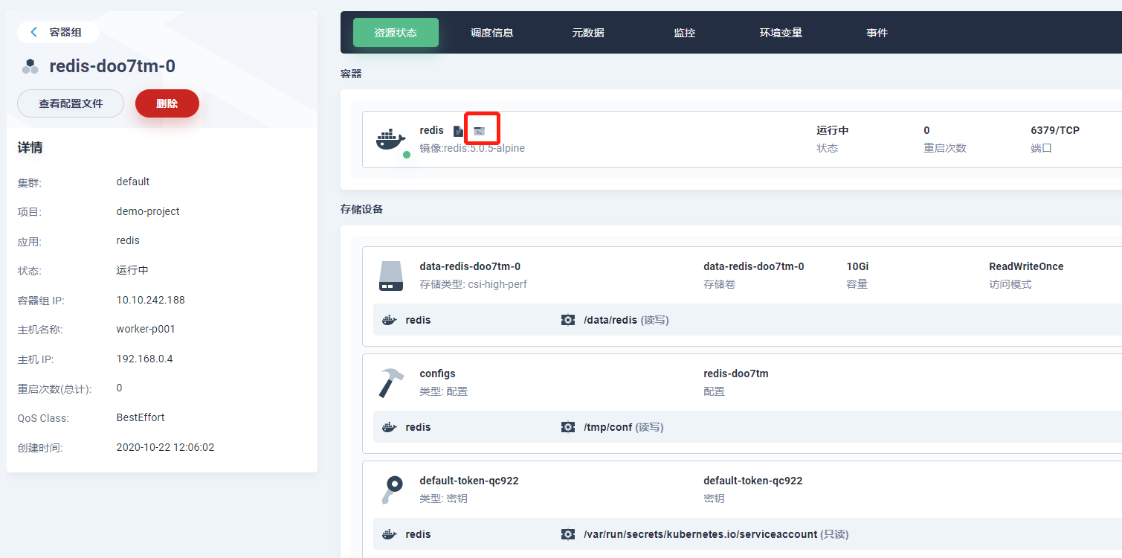The image size is (1122, 558).
Task: Click the creation time 2020-10-22 12:06:02
Action: click(x=165, y=447)
